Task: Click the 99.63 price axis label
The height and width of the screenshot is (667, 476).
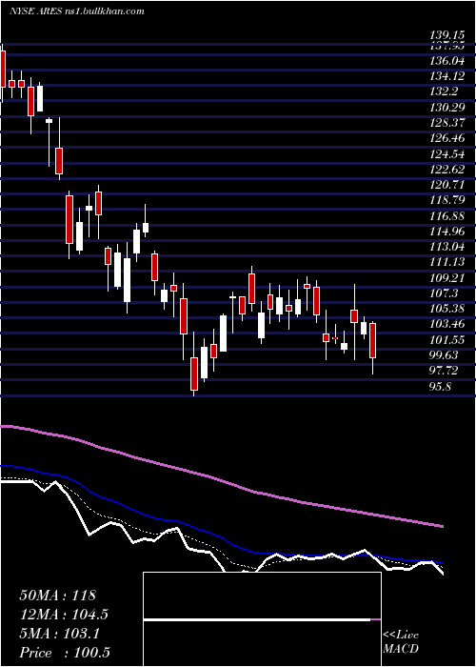Action: 445,355
